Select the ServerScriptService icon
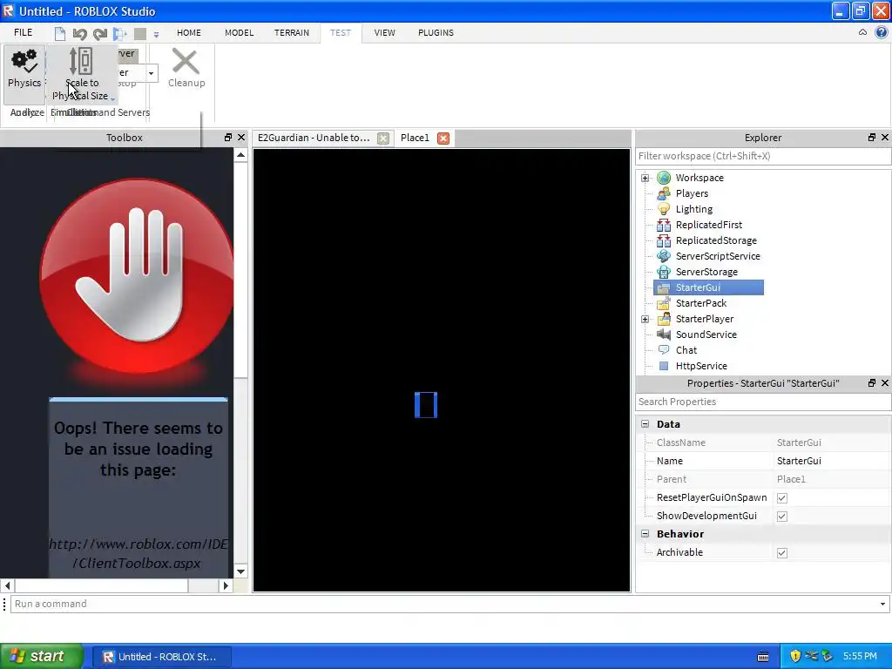 coord(663,256)
